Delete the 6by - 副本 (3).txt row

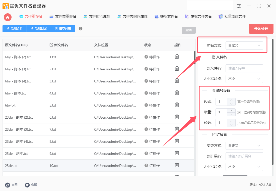[x=177, y=68]
